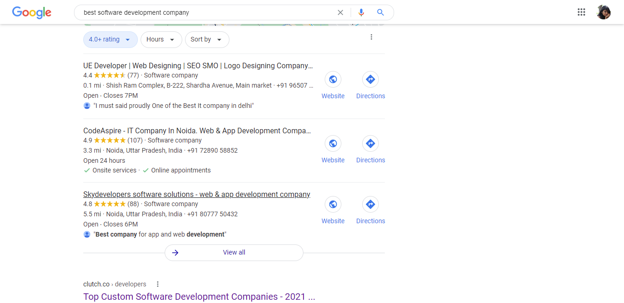Open UE Developer website globe icon
The width and height of the screenshot is (624, 303).
[333, 79]
